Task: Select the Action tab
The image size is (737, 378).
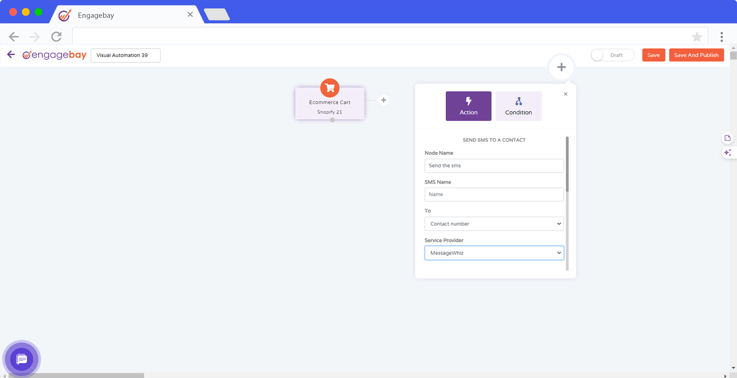Action: [x=468, y=106]
